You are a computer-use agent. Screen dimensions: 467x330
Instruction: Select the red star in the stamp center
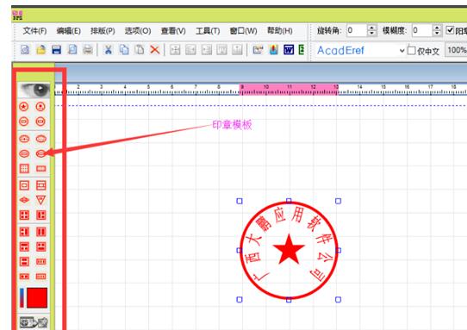(x=289, y=250)
